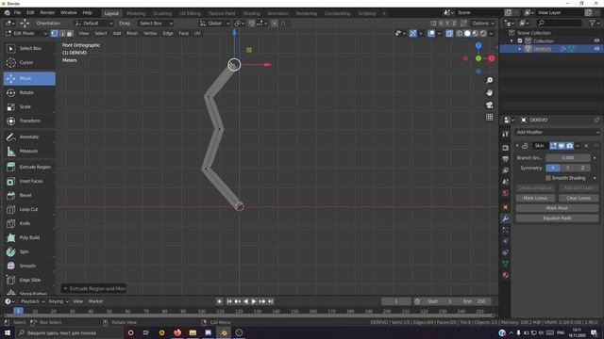This screenshot has width=604, height=339.
Task: Open the Options dropdown
Action: pyautogui.click(x=482, y=24)
